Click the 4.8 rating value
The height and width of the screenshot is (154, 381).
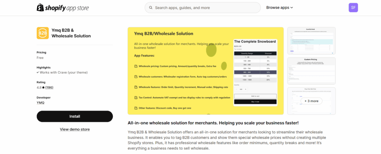tap(39, 88)
